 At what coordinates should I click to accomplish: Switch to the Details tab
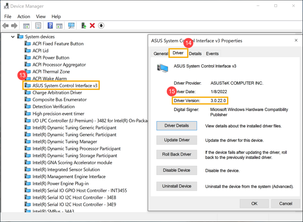coord(195,54)
